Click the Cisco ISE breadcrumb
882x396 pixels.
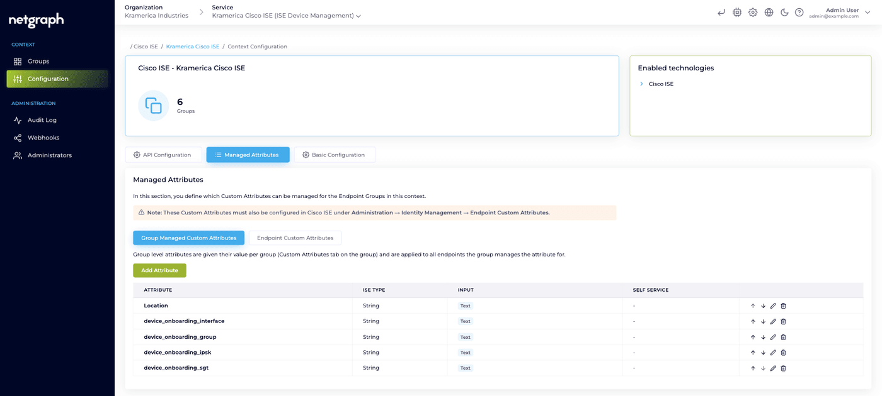pyautogui.click(x=146, y=47)
